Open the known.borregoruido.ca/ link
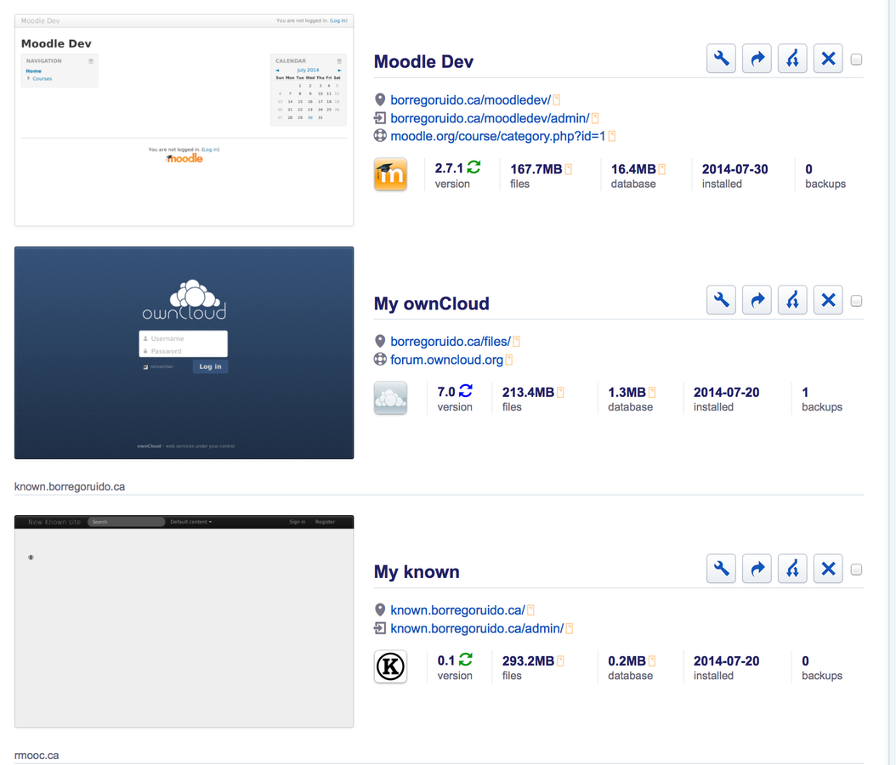Viewport: 896px width, 765px height. click(457, 610)
